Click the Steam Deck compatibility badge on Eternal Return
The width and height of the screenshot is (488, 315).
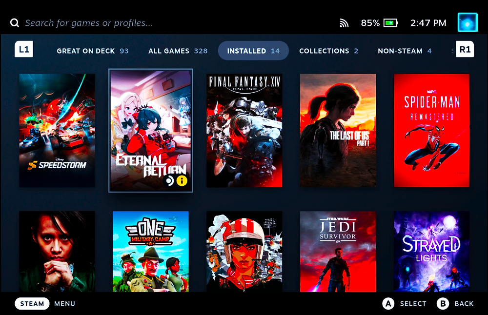[x=170, y=181]
